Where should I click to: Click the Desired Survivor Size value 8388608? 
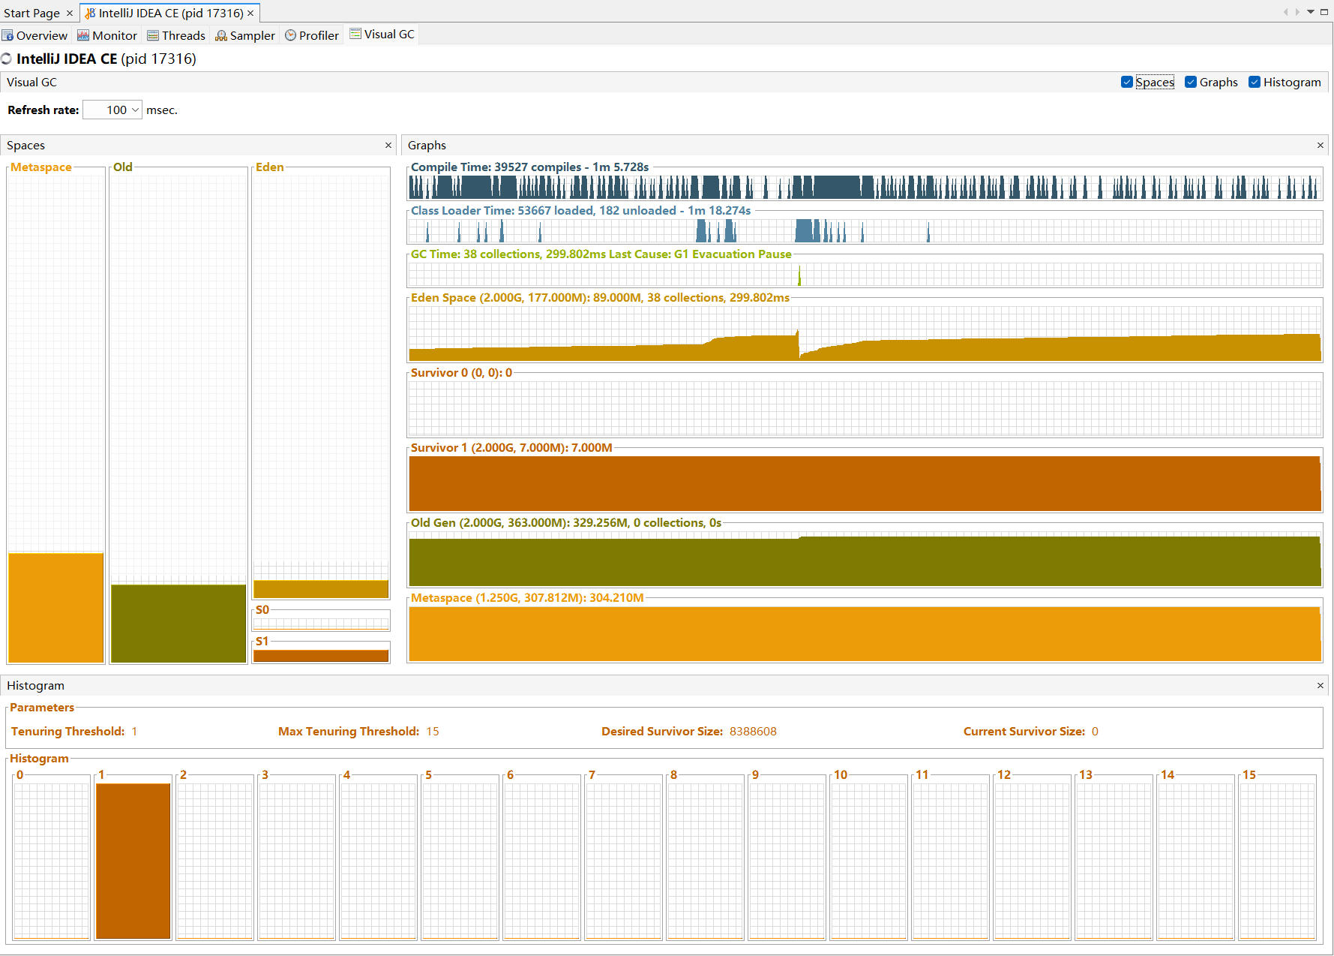pos(753,732)
